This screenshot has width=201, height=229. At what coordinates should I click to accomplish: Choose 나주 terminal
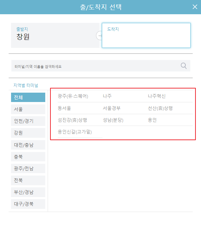(x=107, y=96)
